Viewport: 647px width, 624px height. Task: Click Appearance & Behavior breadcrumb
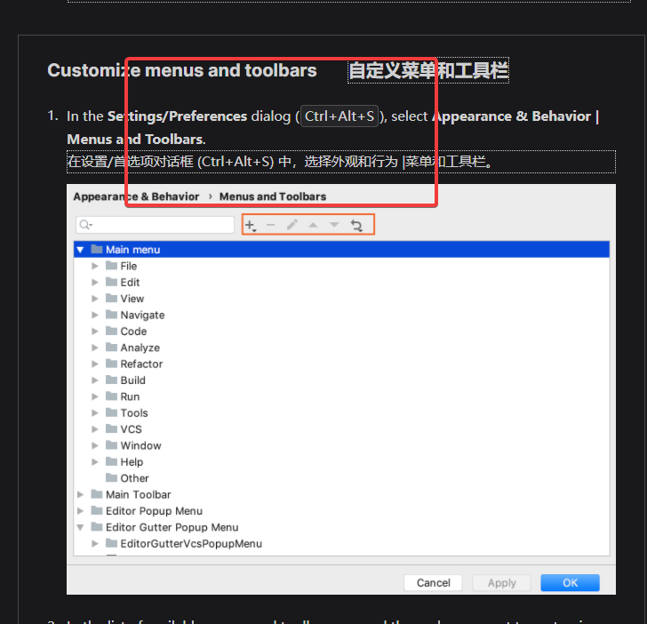[136, 196]
